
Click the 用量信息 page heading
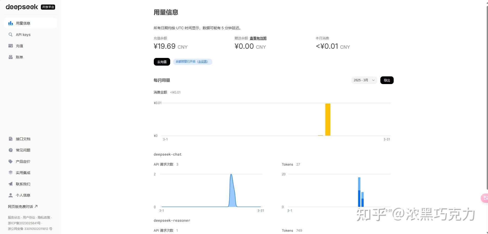166,12
